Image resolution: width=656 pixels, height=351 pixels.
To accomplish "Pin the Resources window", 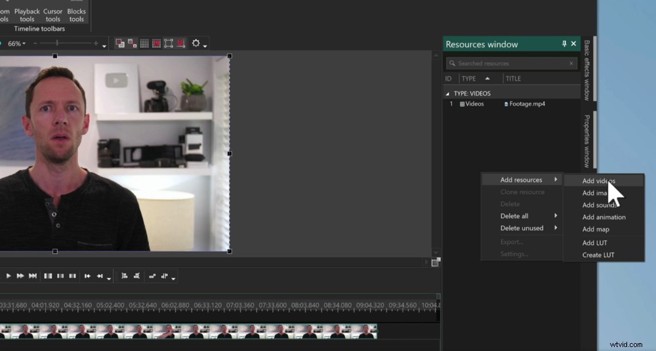I will pos(564,44).
